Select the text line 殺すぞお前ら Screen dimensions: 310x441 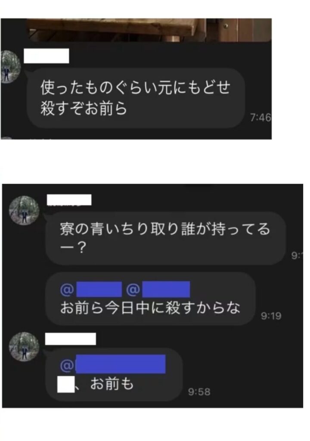[x=84, y=108]
